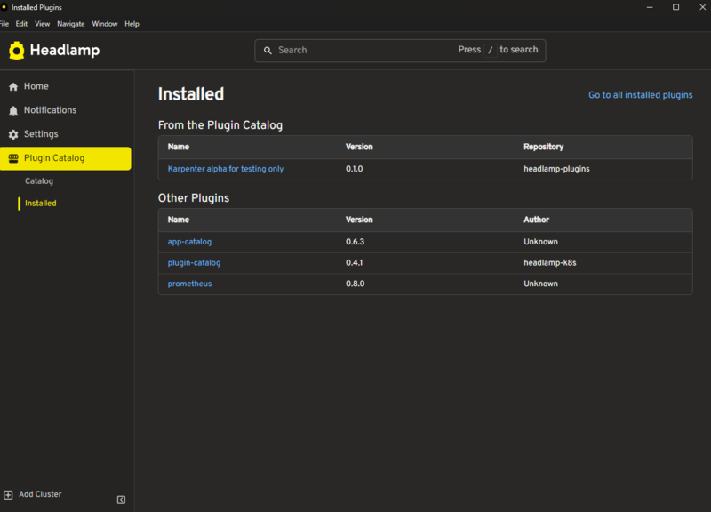
Task: Click the Headlamp title text
Action: click(x=65, y=51)
